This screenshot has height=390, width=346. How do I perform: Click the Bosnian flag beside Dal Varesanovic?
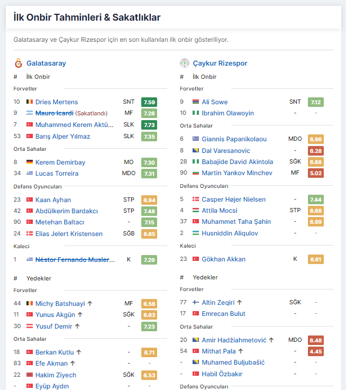[x=196, y=150]
